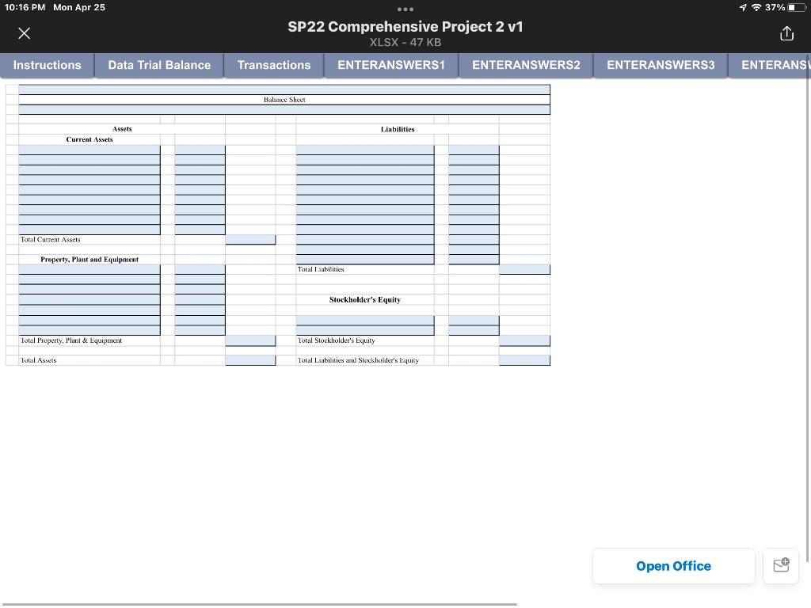Close the document preview with the X icon
The image size is (811, 608).
(x=24, y=33)
